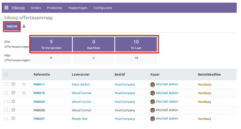Sort by the Besteldeadline column header
Screen dimensions: 241x129
209,74
